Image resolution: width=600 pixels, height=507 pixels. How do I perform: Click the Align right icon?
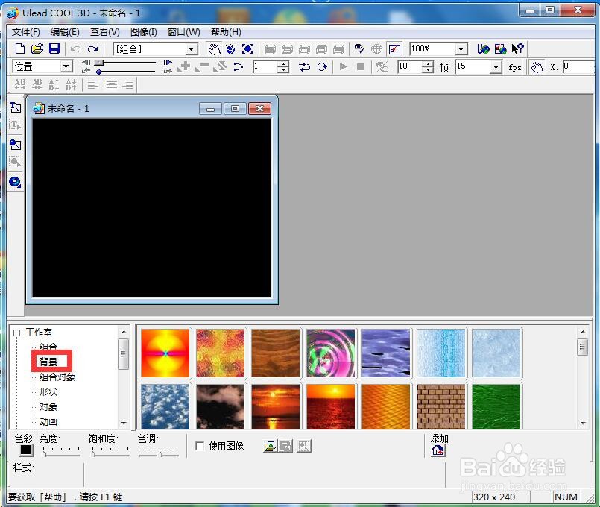click(127, 84)
